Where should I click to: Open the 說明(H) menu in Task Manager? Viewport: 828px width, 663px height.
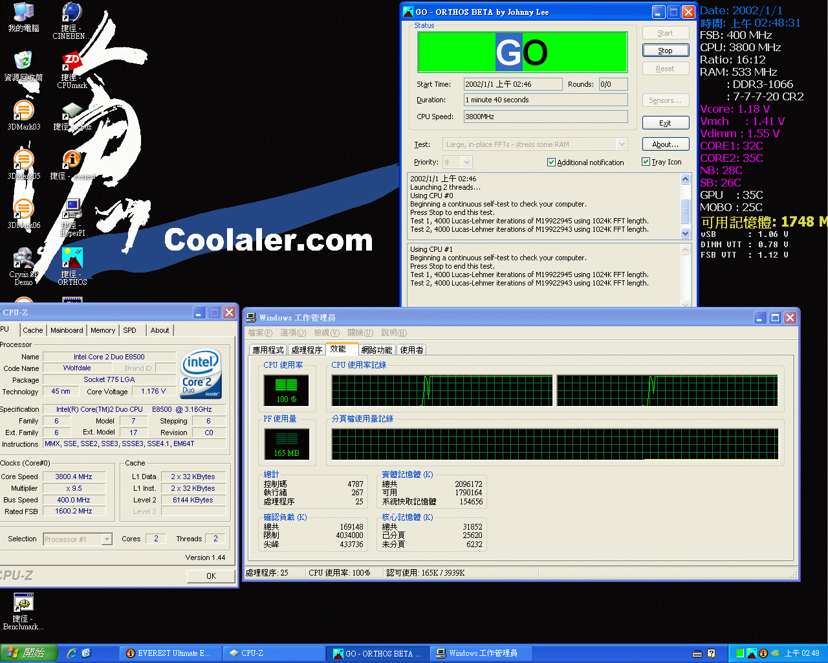(394, 333)
